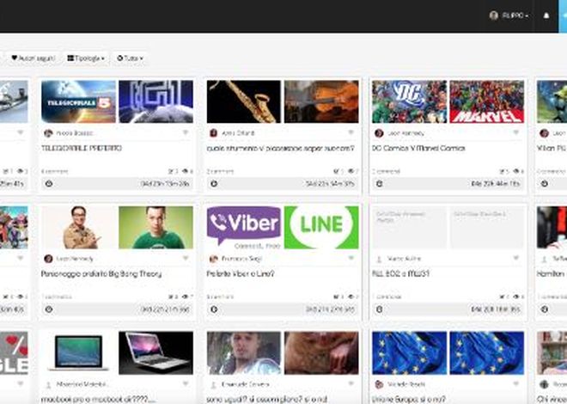567x404 pixels.
Task: Open comments on the Viber o Line poll
Action: (220, 297)
